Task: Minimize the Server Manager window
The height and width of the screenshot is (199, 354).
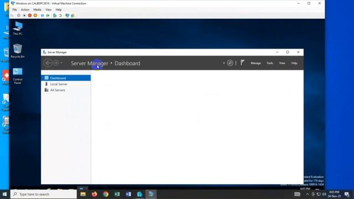Action: point(277,52)
